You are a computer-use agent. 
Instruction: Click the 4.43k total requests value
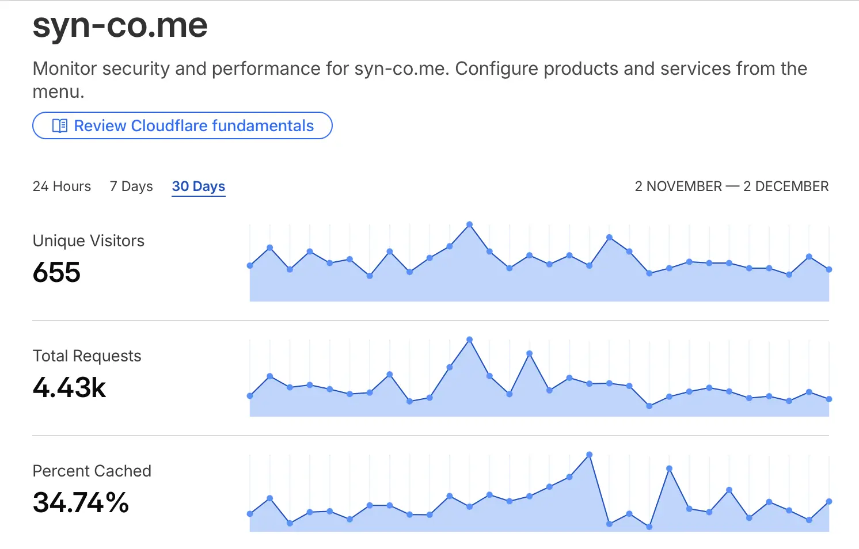(x=69, y=387)
